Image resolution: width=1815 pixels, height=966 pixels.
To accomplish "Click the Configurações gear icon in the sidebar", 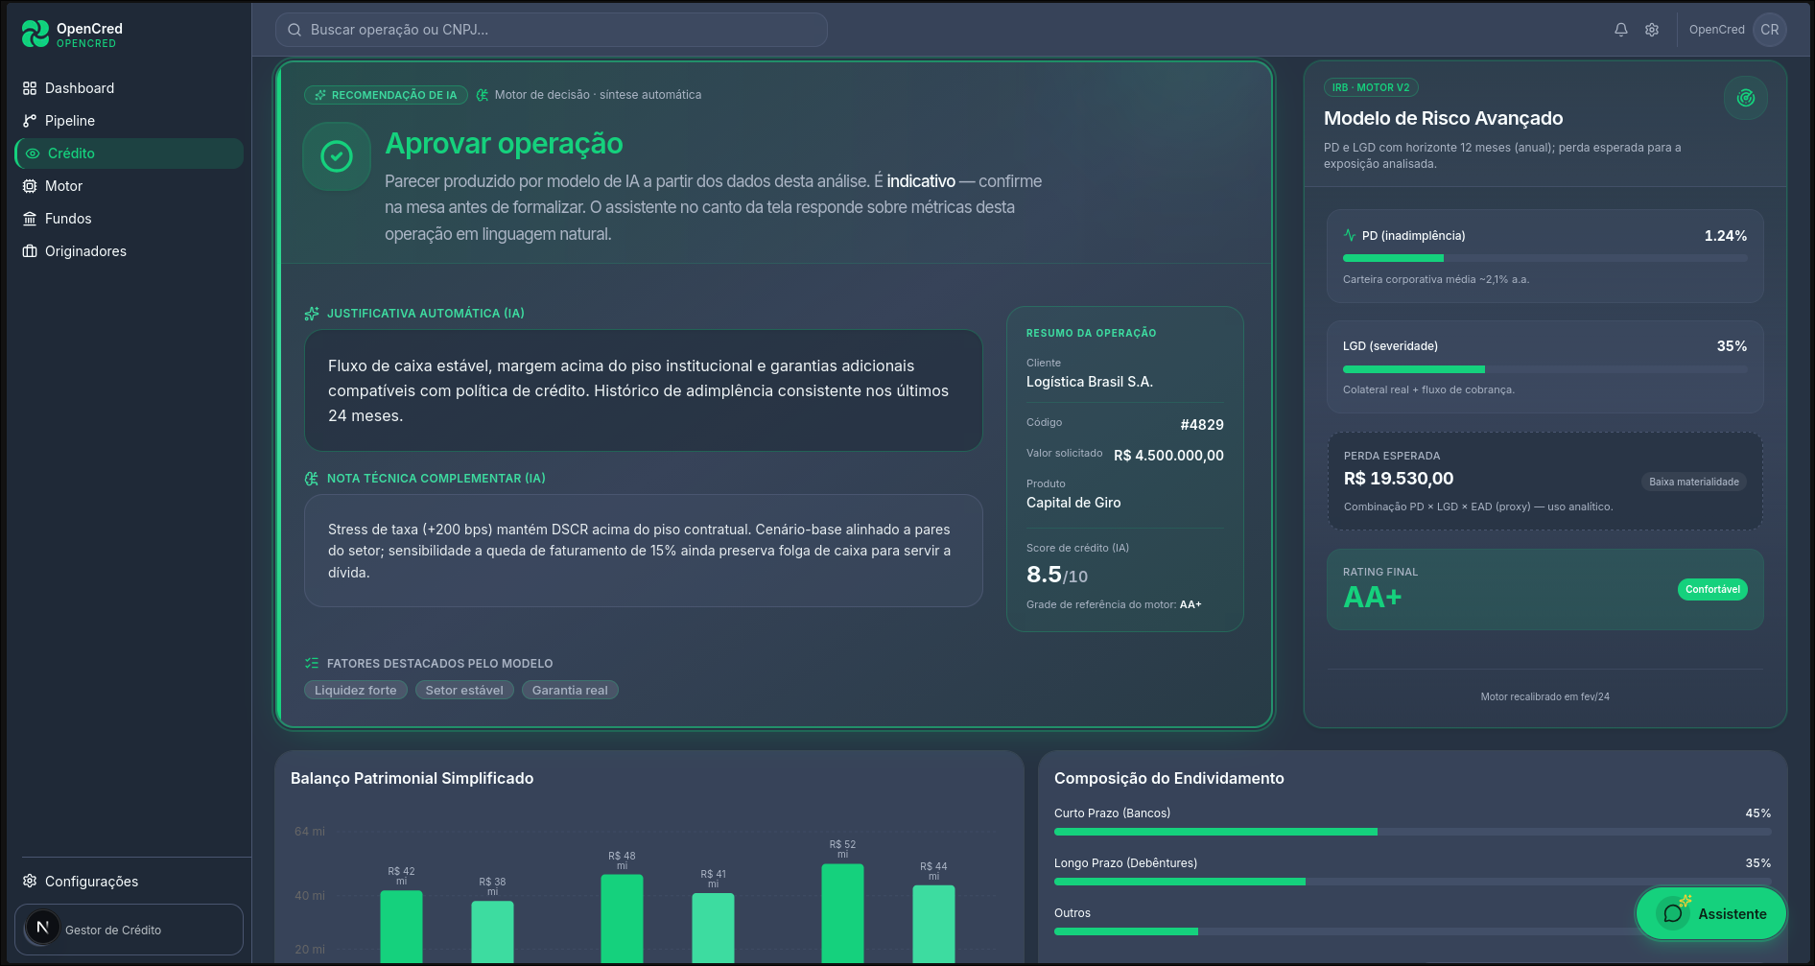I will (30, 882).
